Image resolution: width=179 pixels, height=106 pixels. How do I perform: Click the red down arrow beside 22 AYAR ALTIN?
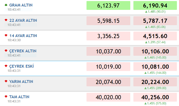(6, 20)
